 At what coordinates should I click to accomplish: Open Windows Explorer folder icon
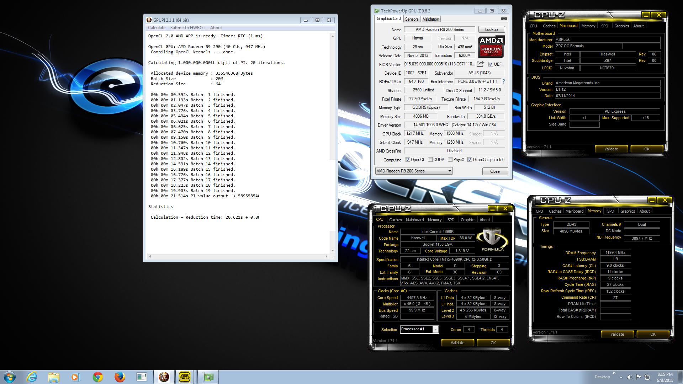click(54, 377)
